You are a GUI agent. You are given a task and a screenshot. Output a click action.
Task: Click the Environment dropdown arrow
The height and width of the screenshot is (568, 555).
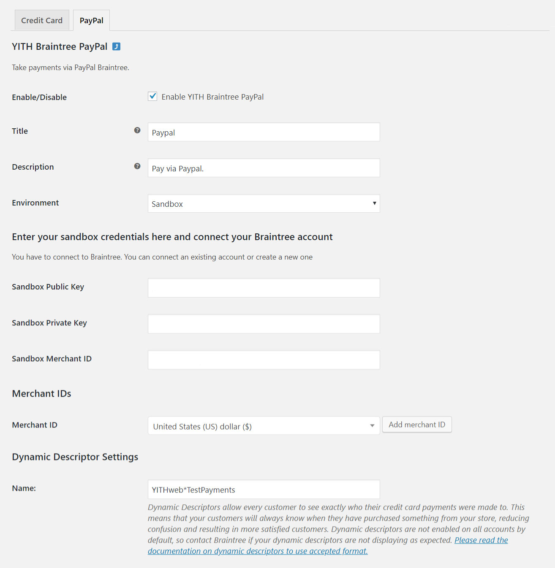[x=374, y=203]
